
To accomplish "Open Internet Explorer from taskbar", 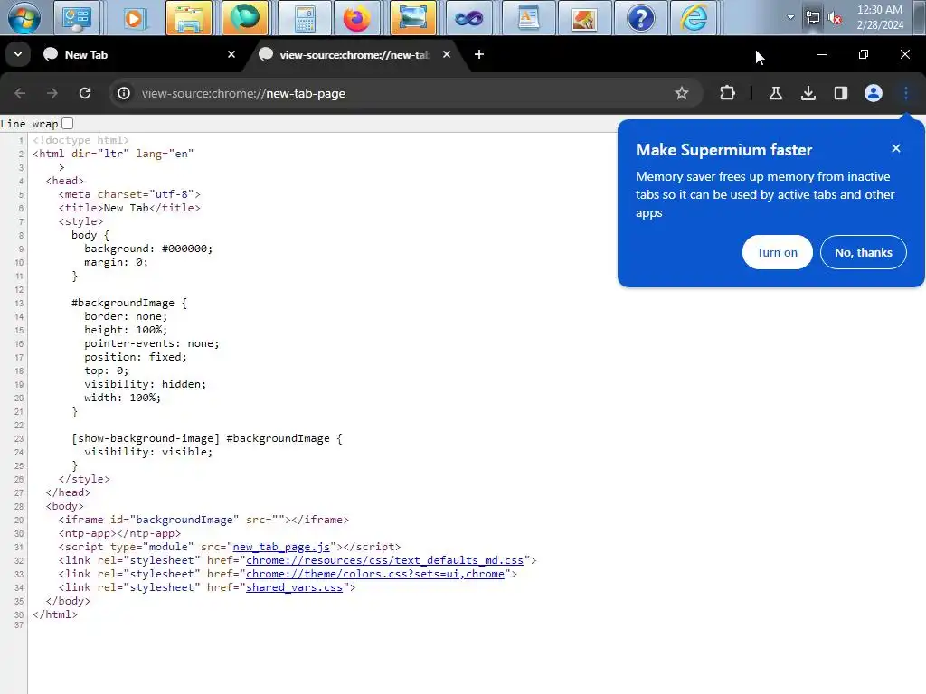I will tap(694, 18).
